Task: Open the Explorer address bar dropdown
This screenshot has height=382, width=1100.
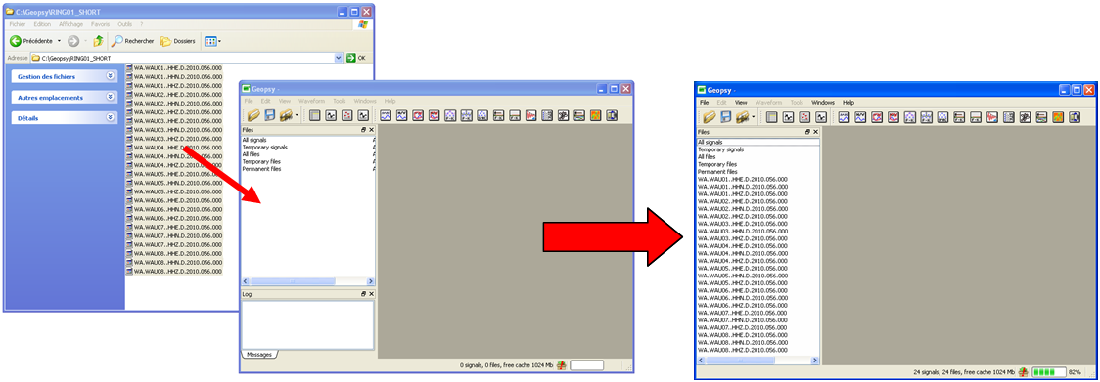Action: click(x=339, y=58)
